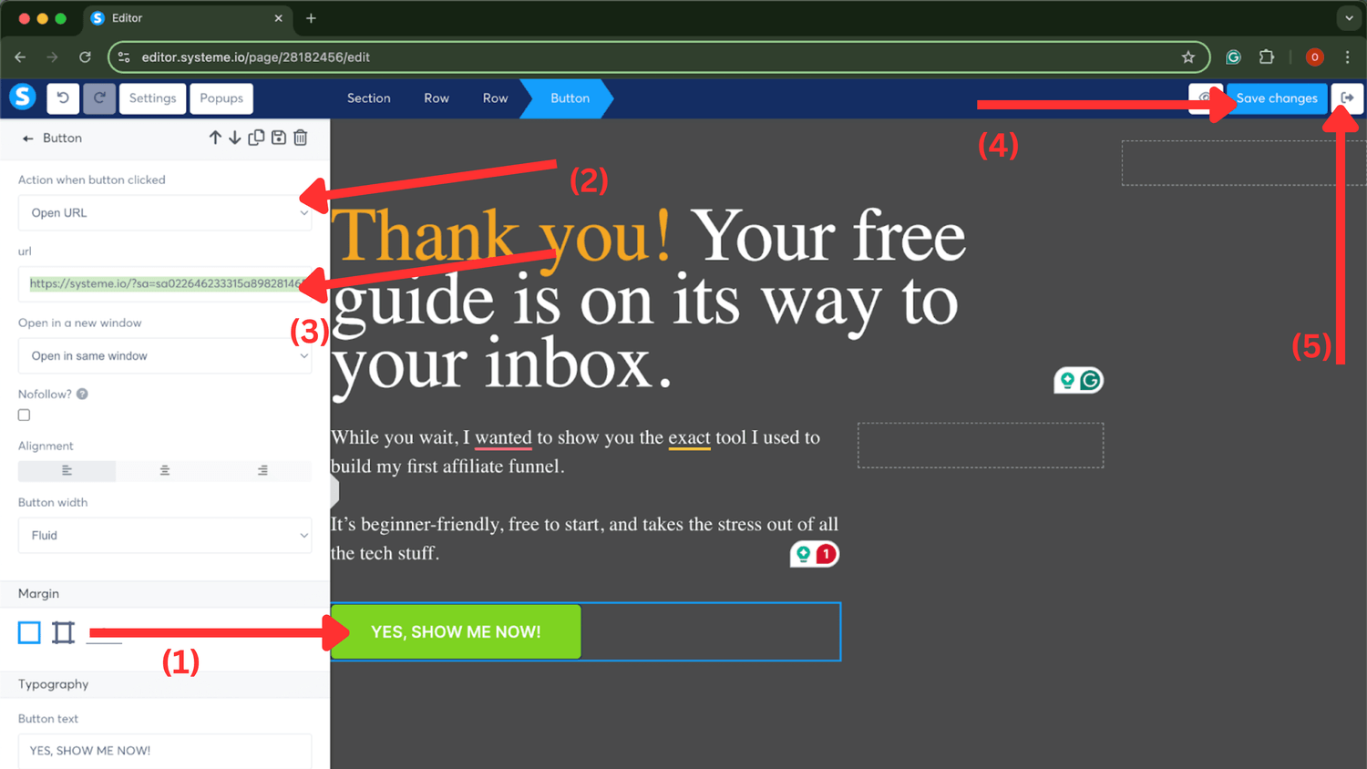
Task: Move button element up
Action: (215, 138)
